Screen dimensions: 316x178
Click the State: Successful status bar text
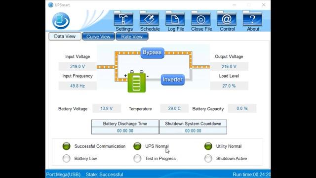tap(104, 175)
